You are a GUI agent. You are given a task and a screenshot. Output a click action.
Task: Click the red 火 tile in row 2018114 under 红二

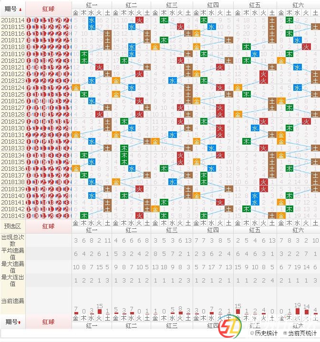[139, 20]
